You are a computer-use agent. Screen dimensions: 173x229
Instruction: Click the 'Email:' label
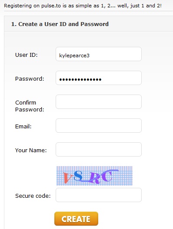pyautogui.click(x=23, y=127)
